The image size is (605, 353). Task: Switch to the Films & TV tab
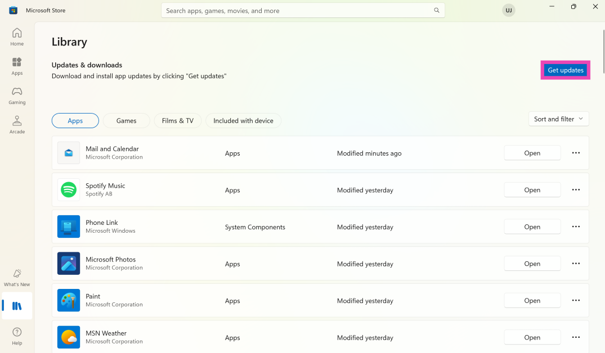pyautogui.click(x=177, y=121)
